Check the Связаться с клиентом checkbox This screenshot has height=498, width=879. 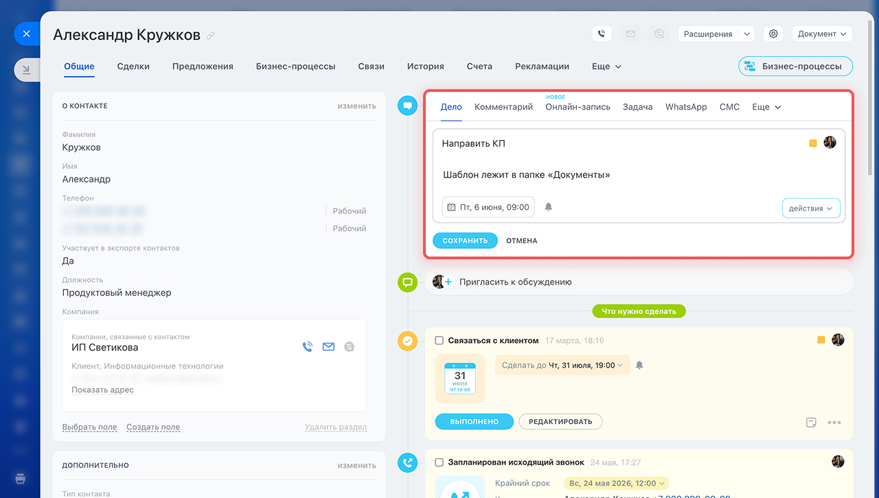click(439, 340)
